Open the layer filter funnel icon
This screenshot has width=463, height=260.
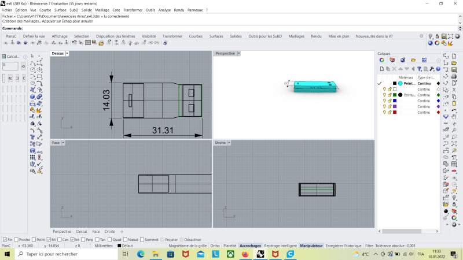tap(420, 69)
